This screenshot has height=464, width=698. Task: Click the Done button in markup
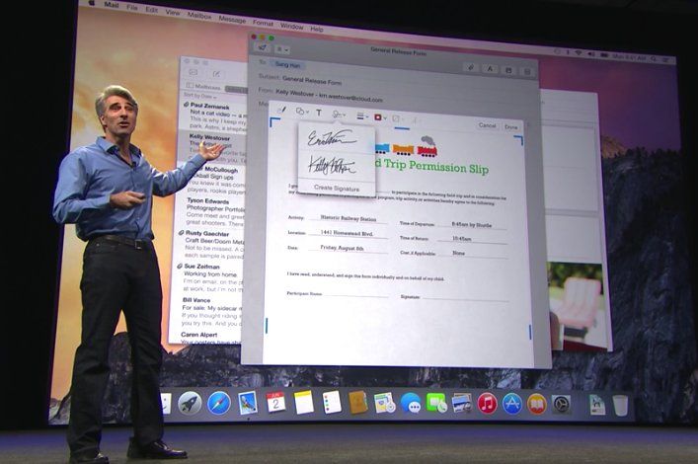pyautogui.click(x=510, y=126)
